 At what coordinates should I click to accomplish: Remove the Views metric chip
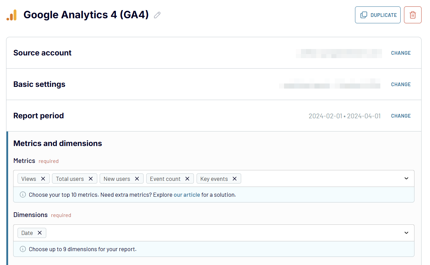[x=43, y=178]
